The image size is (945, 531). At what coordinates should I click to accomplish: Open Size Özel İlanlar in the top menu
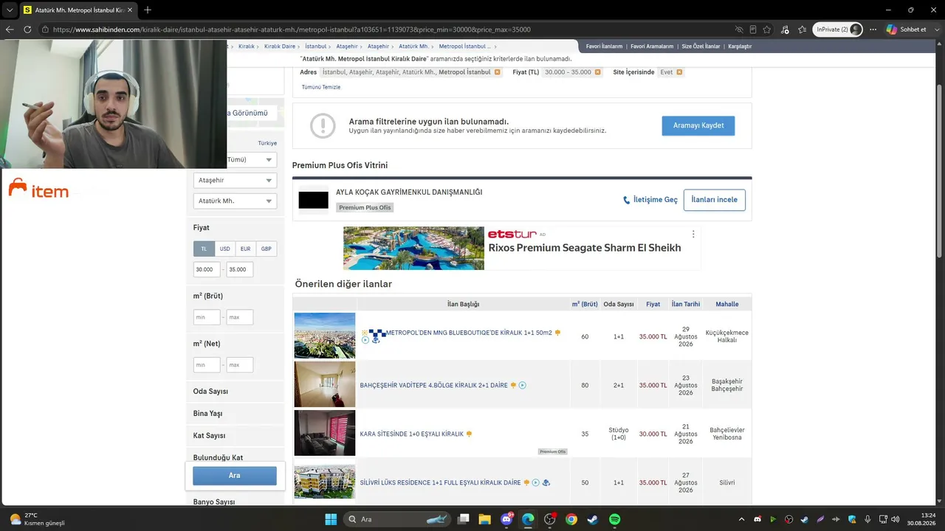pos(701,46)
